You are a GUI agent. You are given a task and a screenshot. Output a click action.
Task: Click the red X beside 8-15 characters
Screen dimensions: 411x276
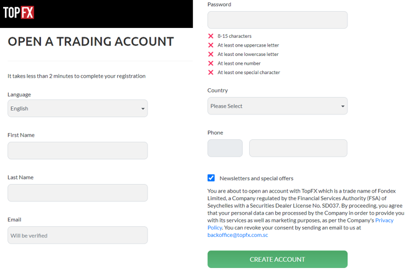click(x=210, y=36)
